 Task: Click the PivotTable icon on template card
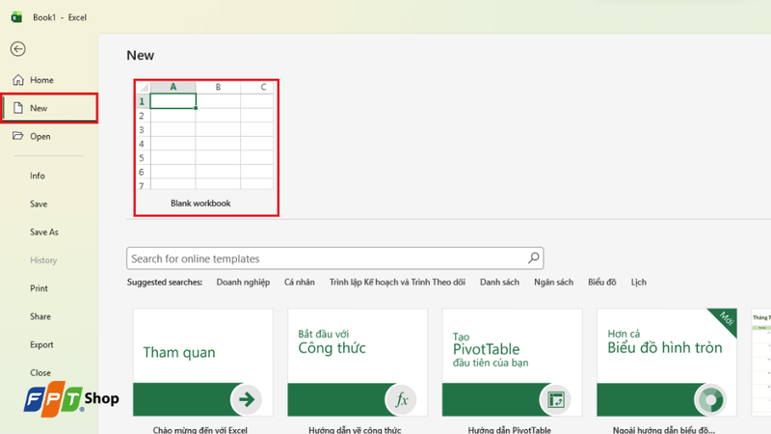click(x=555, y=399)
